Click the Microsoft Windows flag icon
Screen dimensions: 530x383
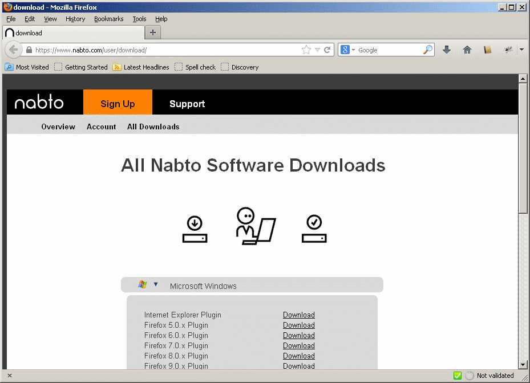142,285
